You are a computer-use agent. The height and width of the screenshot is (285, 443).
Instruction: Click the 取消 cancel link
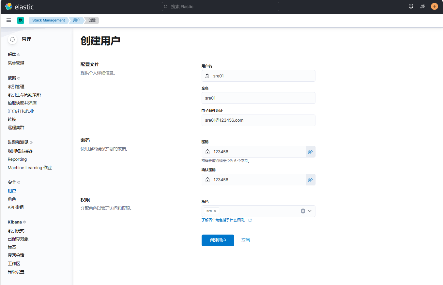coord(246,240)
